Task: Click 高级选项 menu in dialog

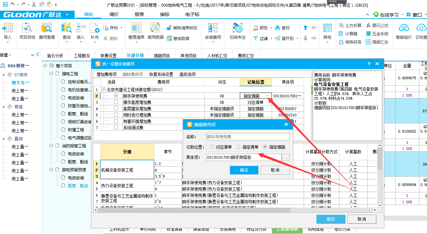Action: [x=187, y=74]
